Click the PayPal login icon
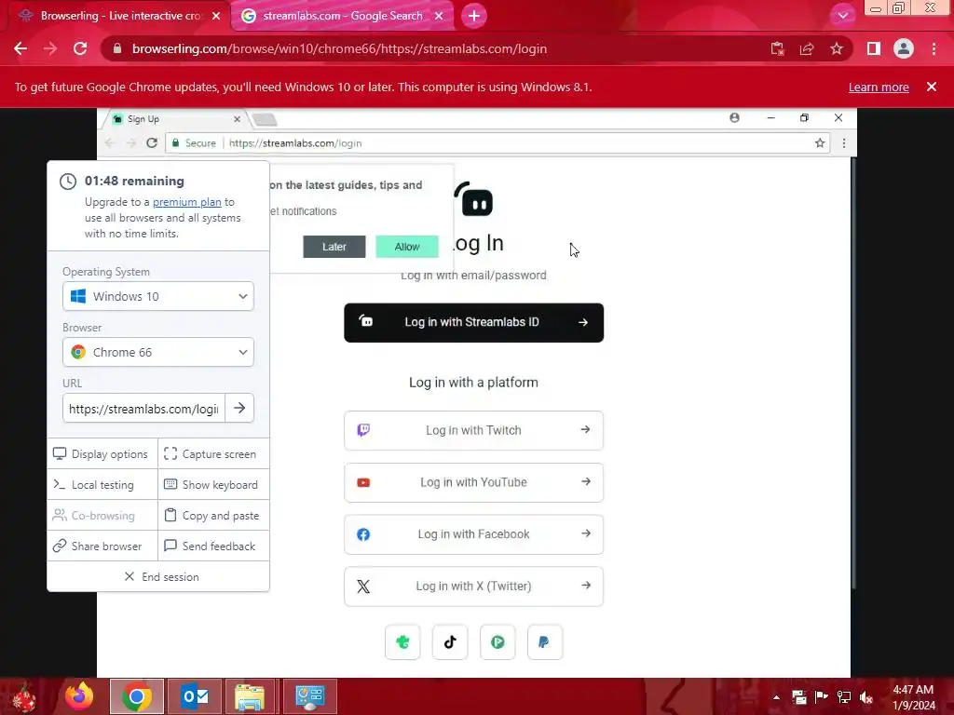 [545, 642]
